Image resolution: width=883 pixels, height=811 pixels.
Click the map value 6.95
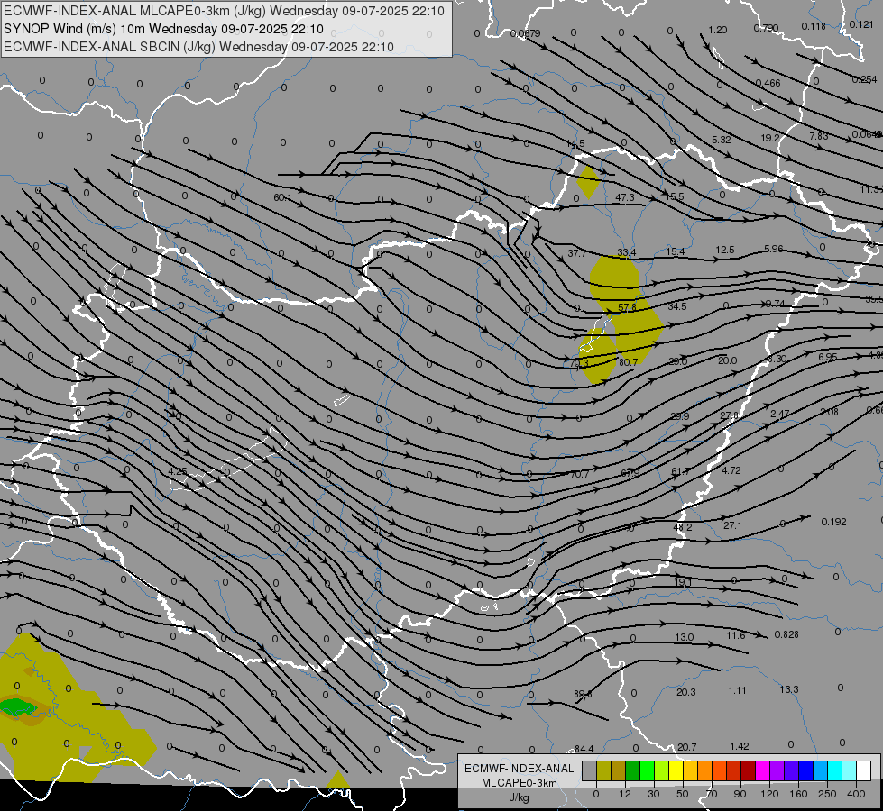pos(828,357)
